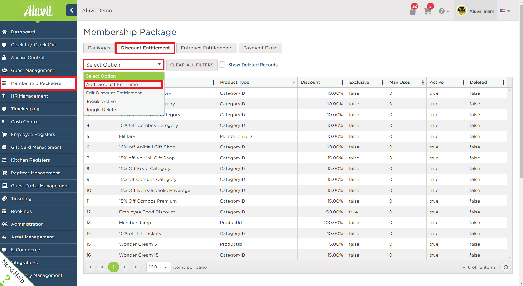Open the help question mark menu
Image resolution: width=523 pixels, height=286 pixels.
pos(444,11)
